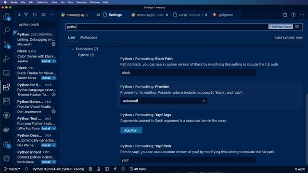The image size is (308, 173).
Task: Open the Terminal menu in menu bar
Action: [x=81, y=2]
